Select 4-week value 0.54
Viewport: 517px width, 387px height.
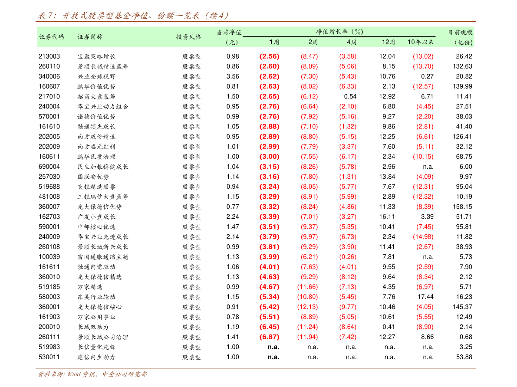[x=350, y=97]
